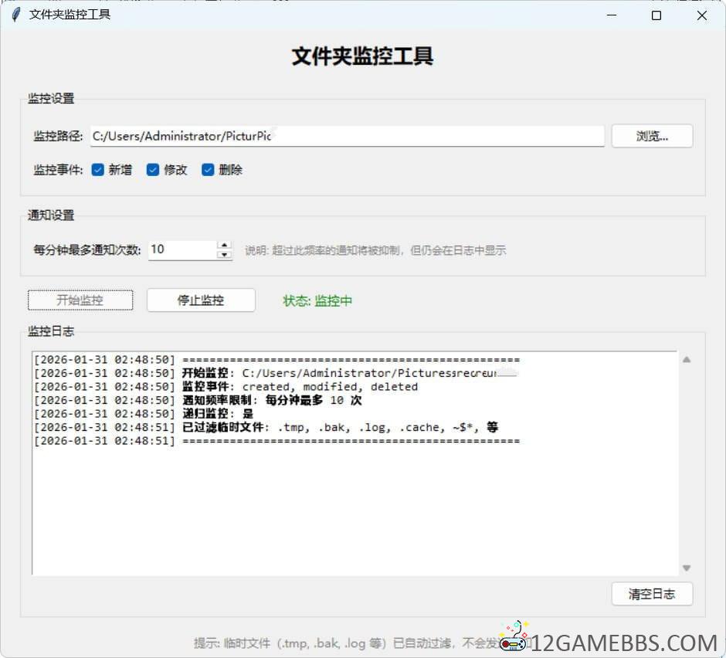Increase notifications per minute with up arrow

225,245
